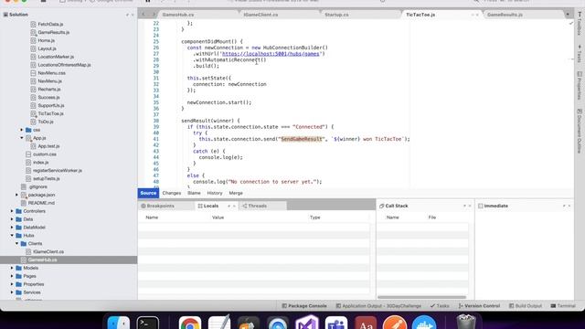Open Docker from the dock
Viewport: 585px width, 329px height.
[x=424, y=323]
